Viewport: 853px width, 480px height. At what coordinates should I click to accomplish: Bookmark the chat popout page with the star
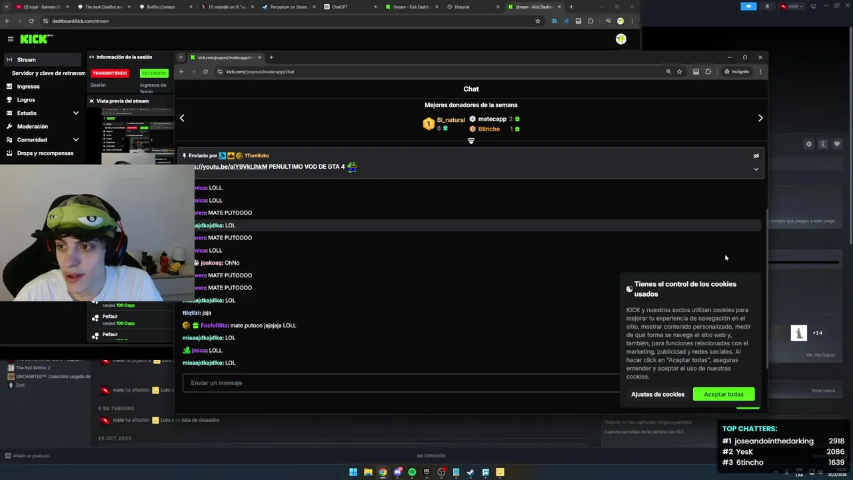680,71
